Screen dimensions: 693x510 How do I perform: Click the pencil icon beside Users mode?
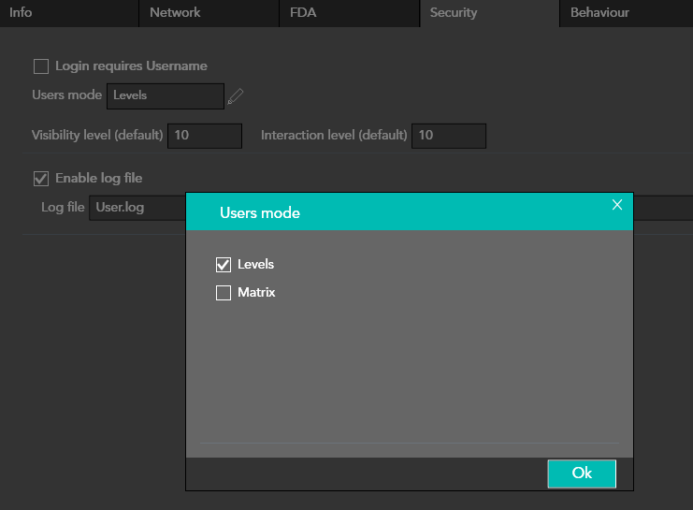pos(236,95)
